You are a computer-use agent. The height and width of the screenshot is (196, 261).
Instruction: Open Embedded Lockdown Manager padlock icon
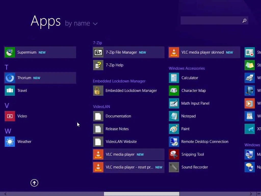pyautogui.click(x=98, y=91)
